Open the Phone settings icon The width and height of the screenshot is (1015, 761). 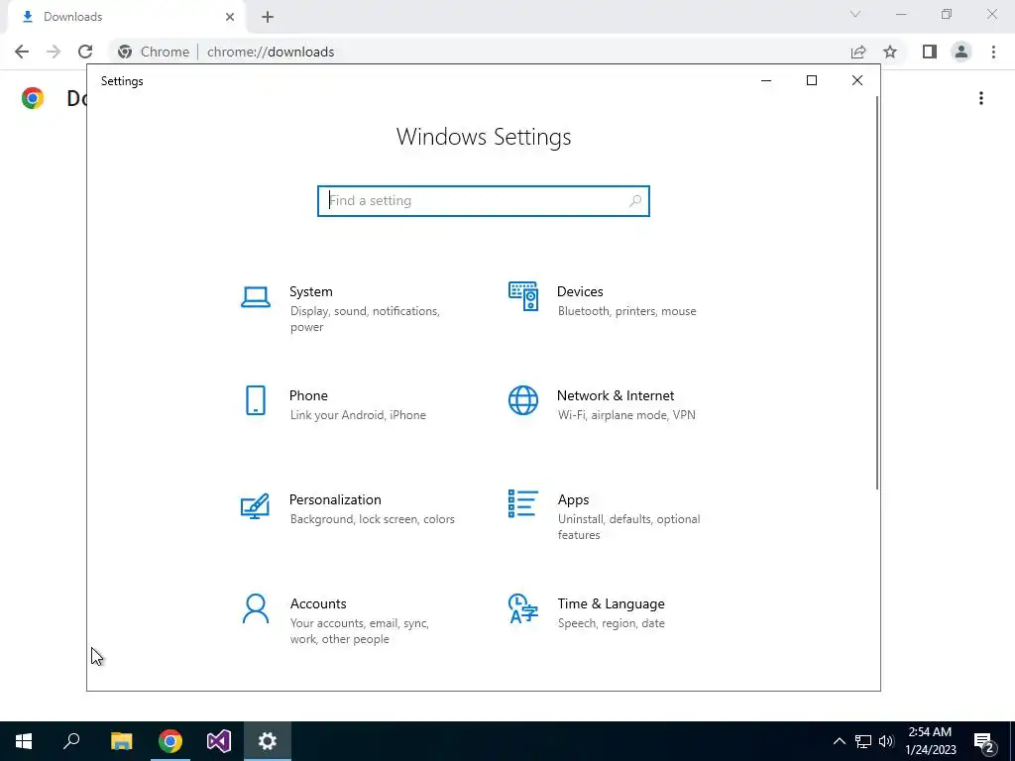tap(256, 400)
